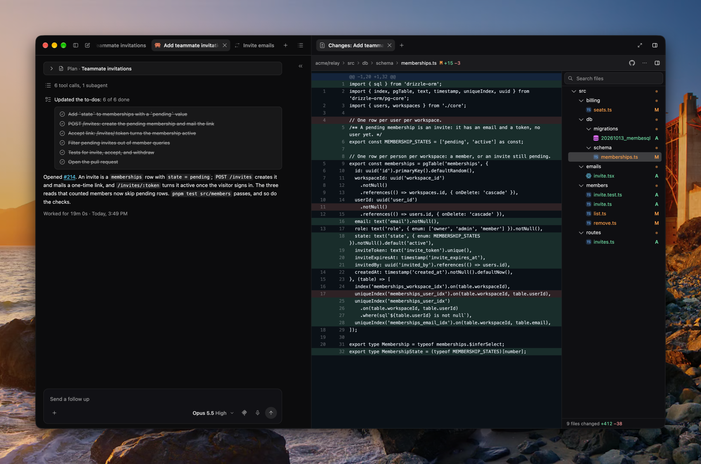Collapse the 'schema' folder
The height and width of the screenshot is (464, 701).
[x=589, y=148]
